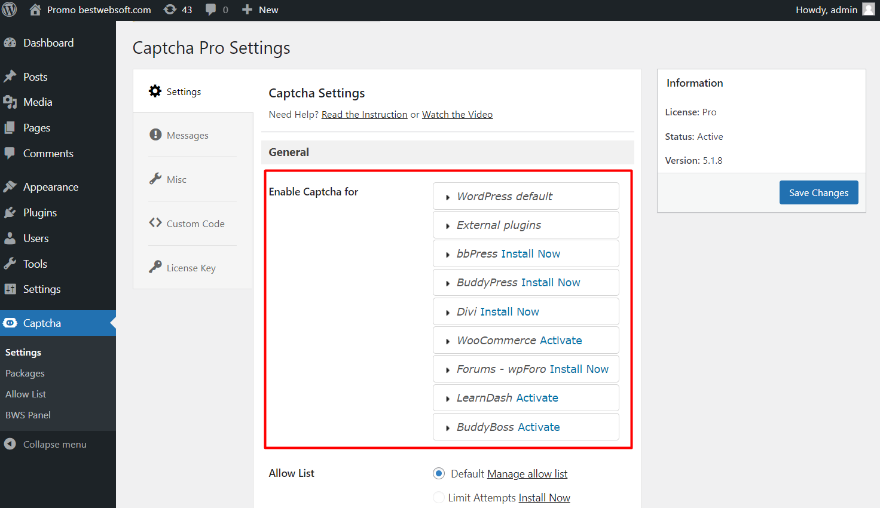880x508 pixels.
Task: Click the gear icon on Settings tab
Action: point(155,91)
